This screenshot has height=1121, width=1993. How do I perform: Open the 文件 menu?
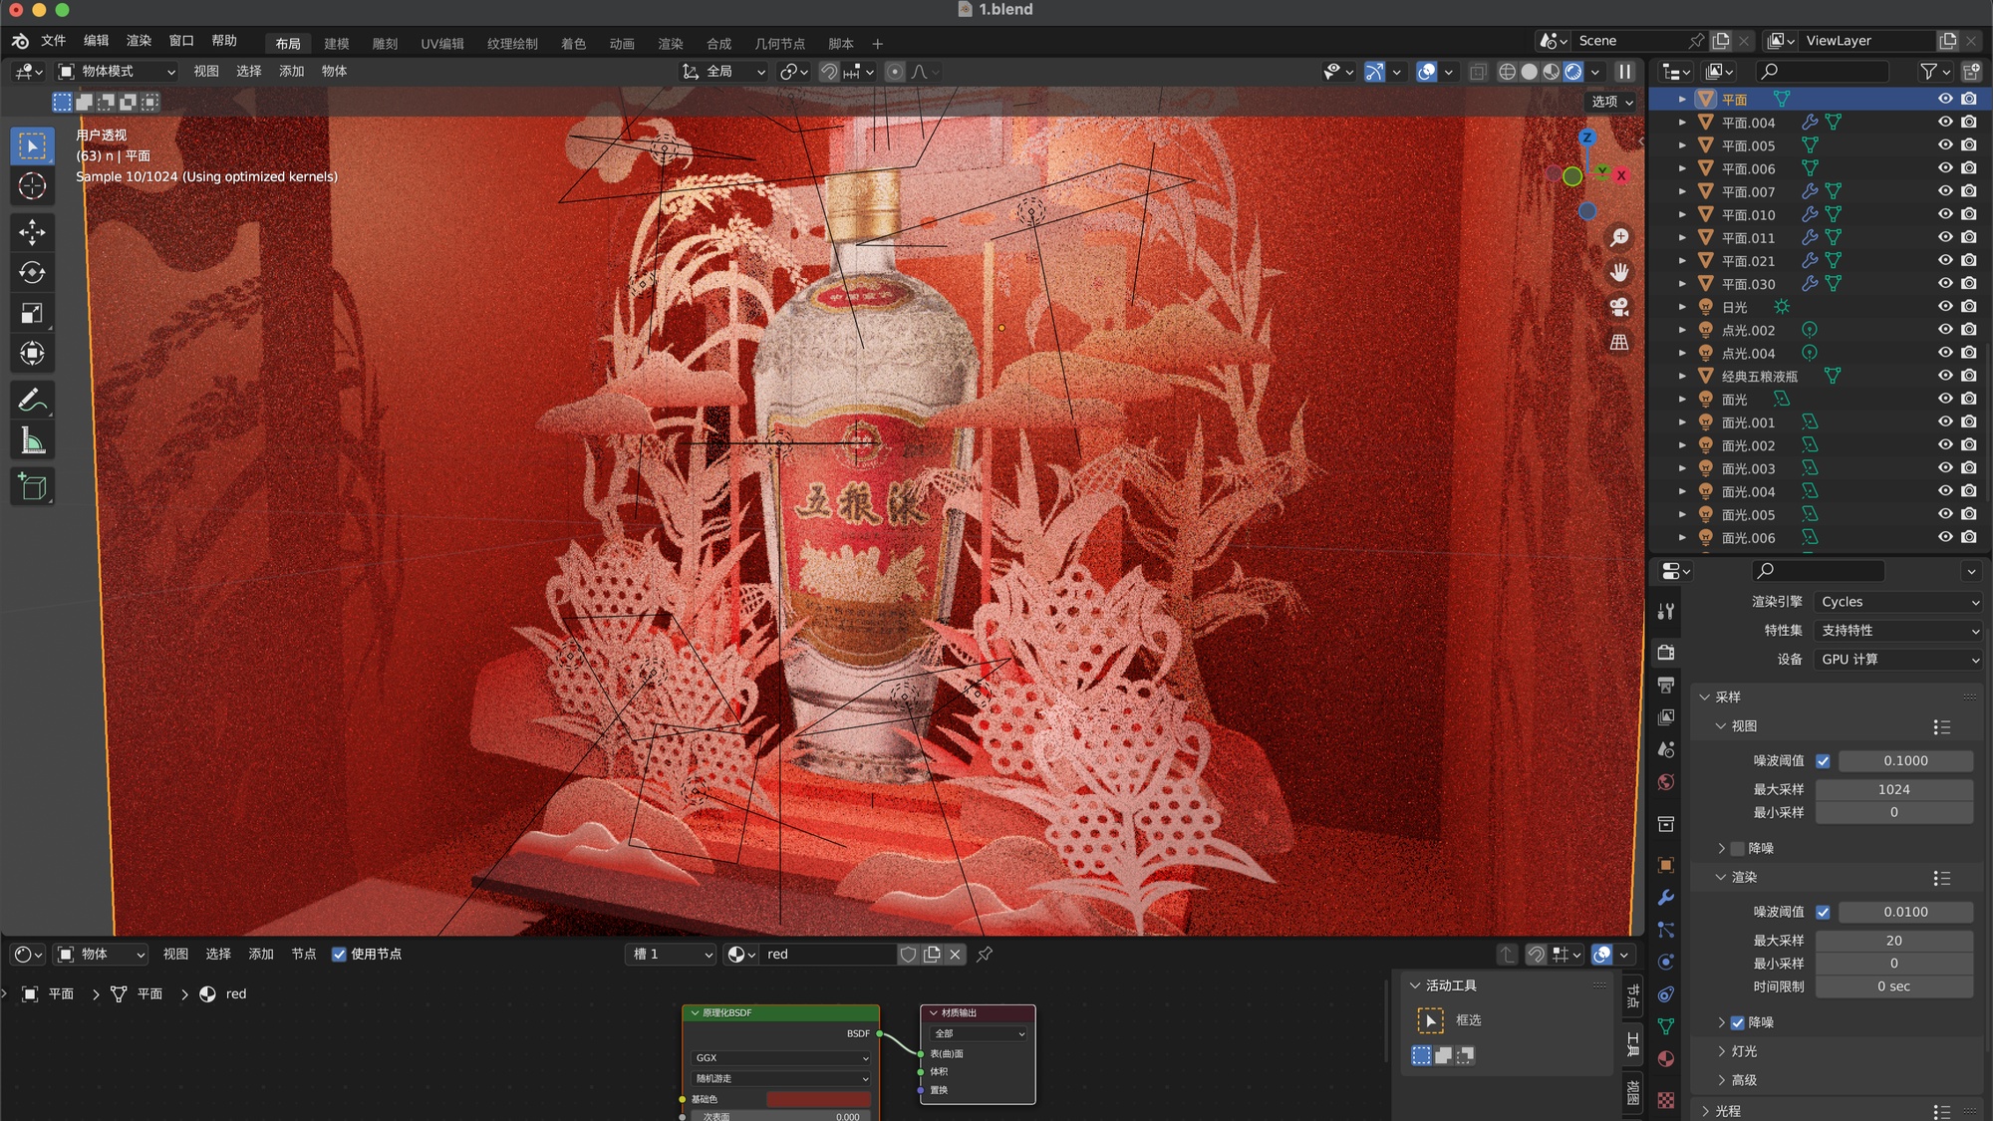click(x=53, y=41)
